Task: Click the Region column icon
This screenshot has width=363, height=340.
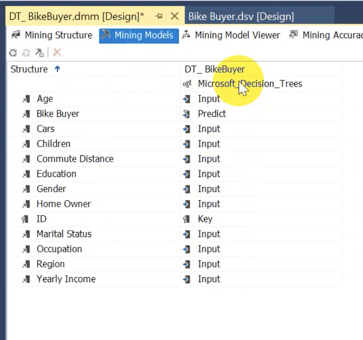Action: tap(26, 264)
